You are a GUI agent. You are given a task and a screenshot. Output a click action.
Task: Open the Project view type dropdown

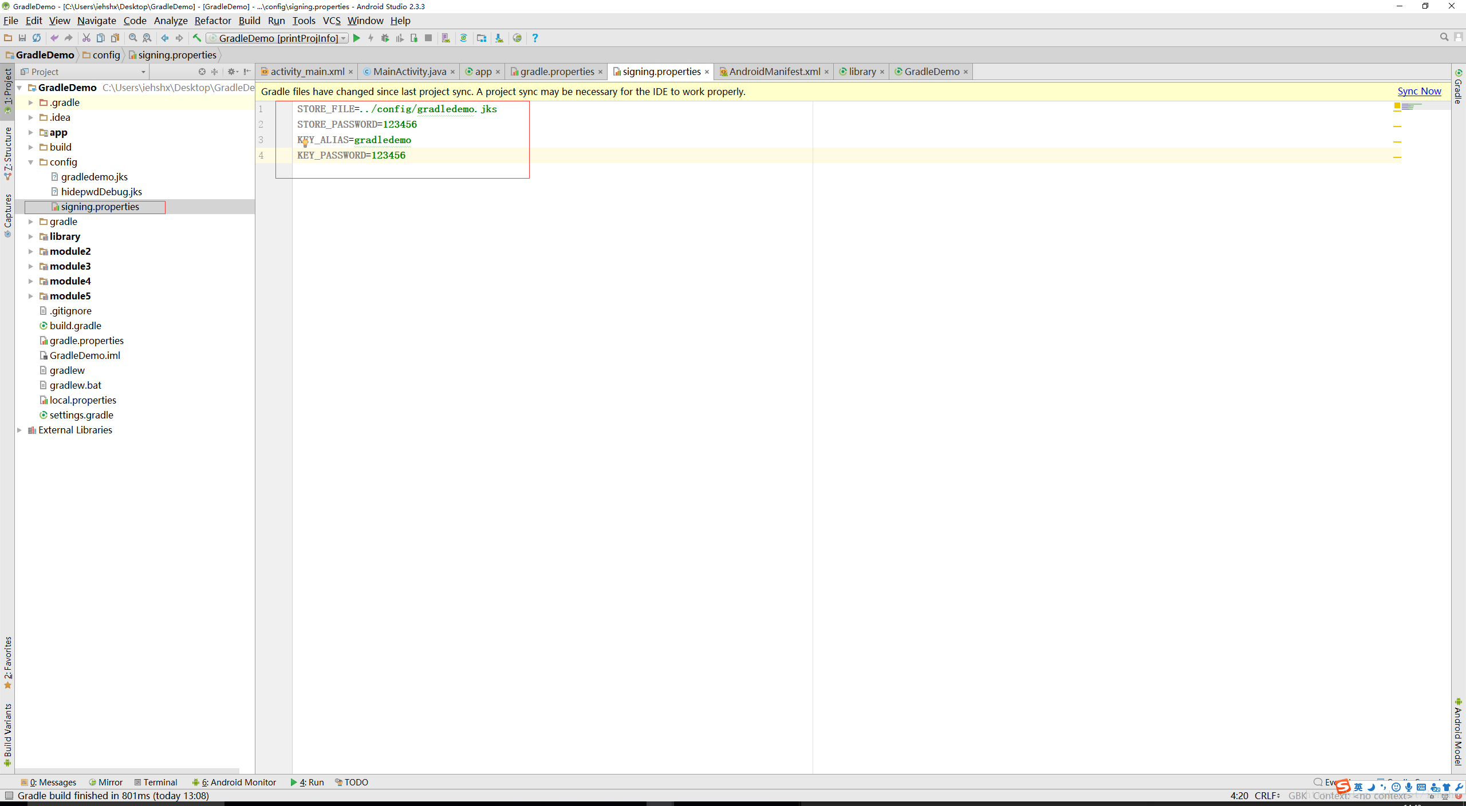[84, 72]
